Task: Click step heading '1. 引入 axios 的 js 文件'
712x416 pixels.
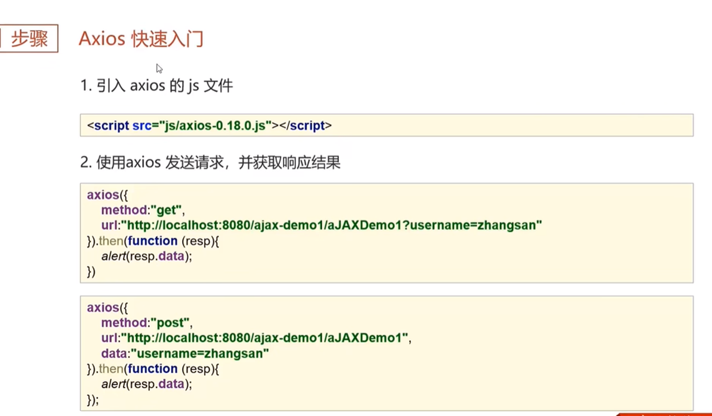Action: (x=157, y=86)
